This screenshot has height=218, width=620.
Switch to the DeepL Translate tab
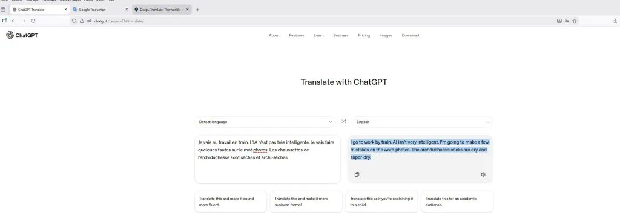[x=161, y=10]
